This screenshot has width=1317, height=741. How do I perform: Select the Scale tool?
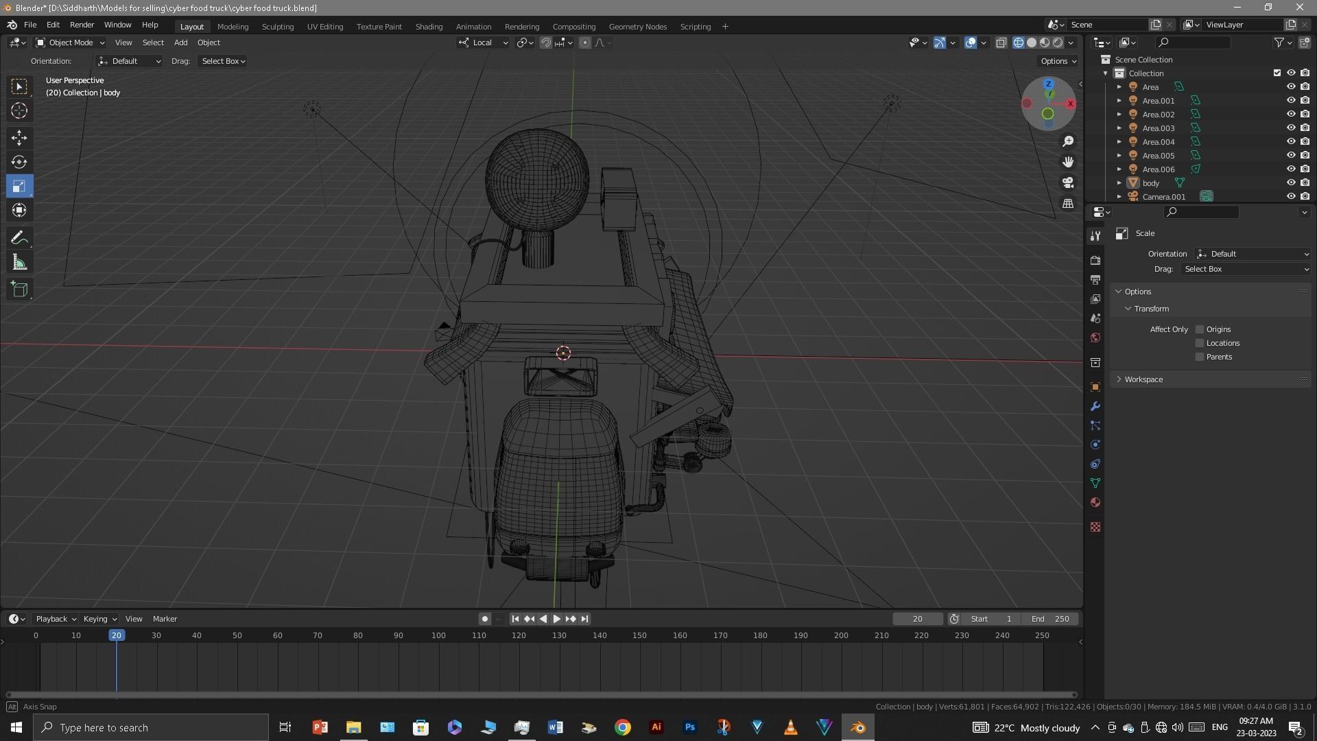pos(19,186)
